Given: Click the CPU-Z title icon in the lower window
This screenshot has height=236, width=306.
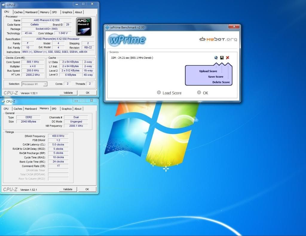Looking at the screenshot, I should (3, 102).
